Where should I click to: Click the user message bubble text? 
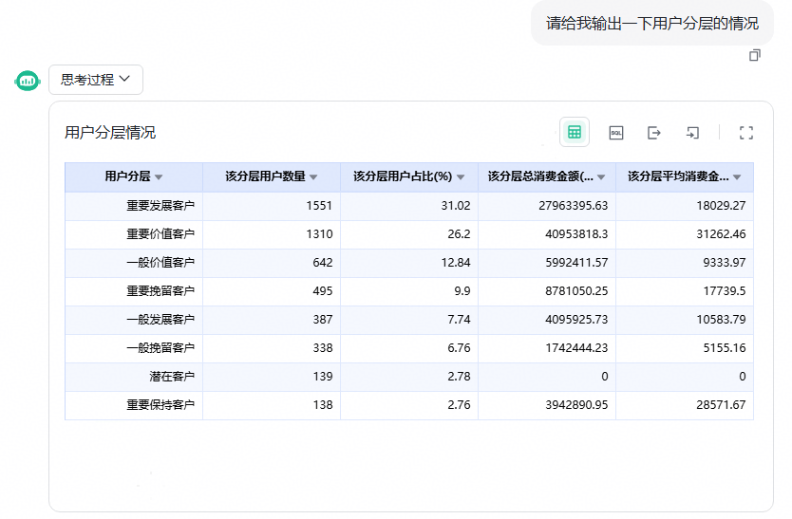(652, 24)
